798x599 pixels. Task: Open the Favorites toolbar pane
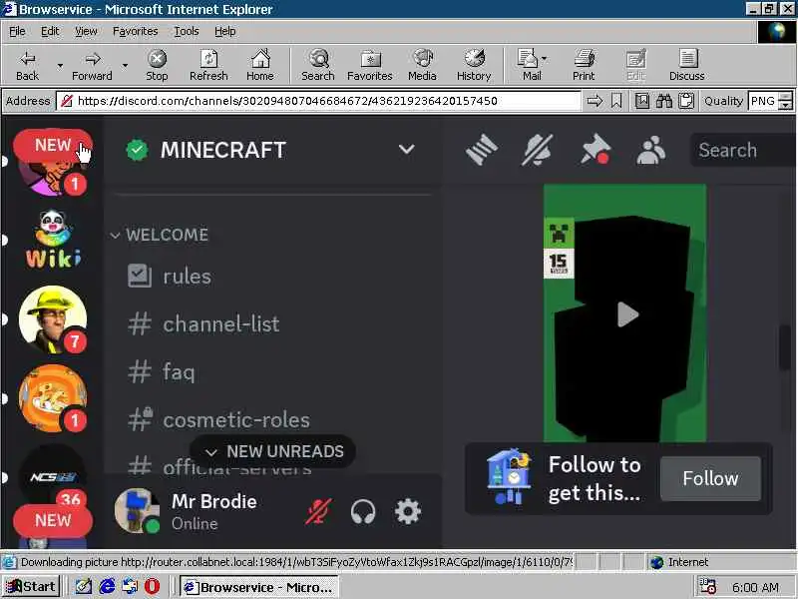pos(370,65)
